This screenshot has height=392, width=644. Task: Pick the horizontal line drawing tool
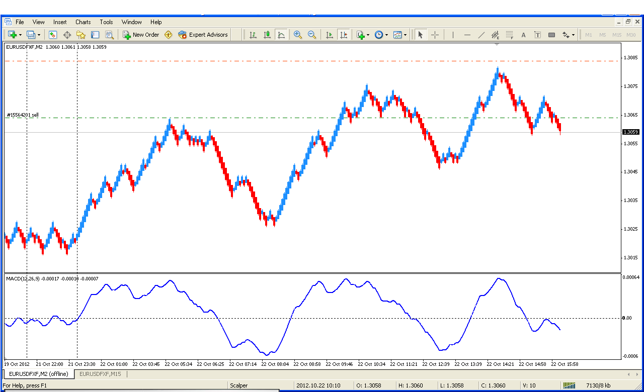coord(467,35)
